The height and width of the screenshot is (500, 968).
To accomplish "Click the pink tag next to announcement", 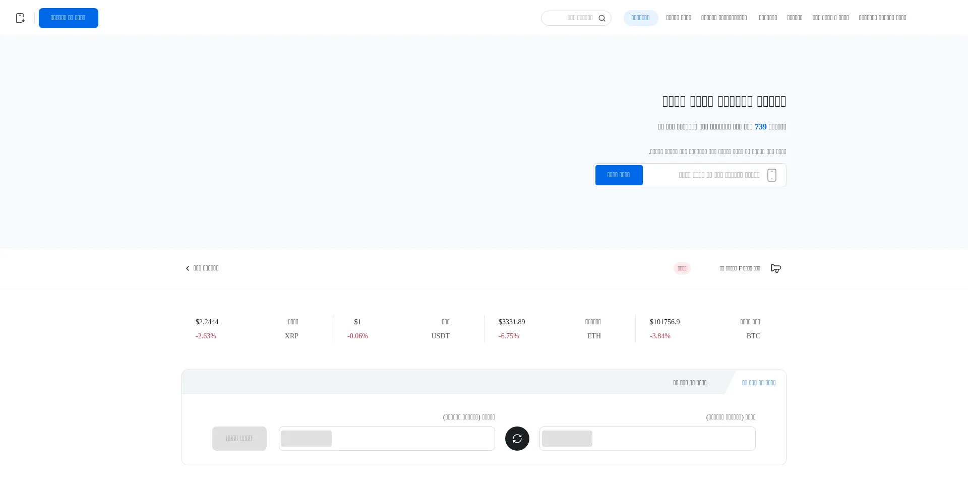I will pos(682,268).
